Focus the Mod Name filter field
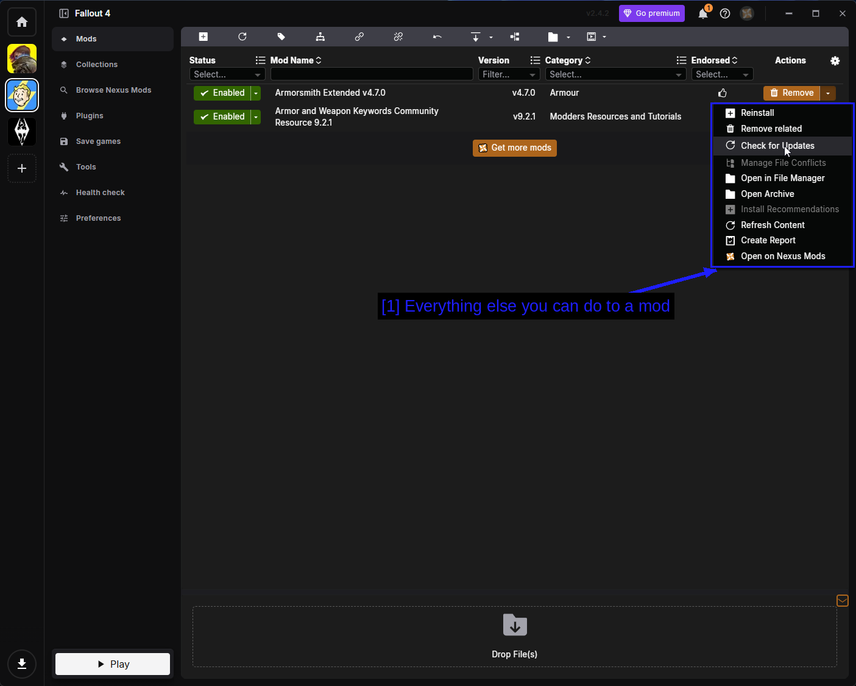 372,74
